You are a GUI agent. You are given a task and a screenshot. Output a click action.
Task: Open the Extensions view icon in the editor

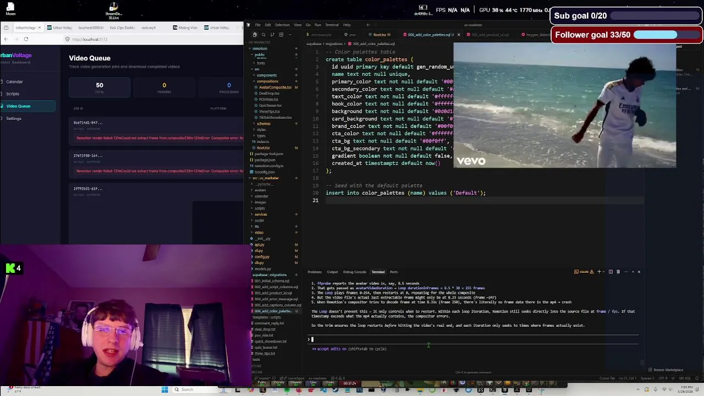pos(281,35)
